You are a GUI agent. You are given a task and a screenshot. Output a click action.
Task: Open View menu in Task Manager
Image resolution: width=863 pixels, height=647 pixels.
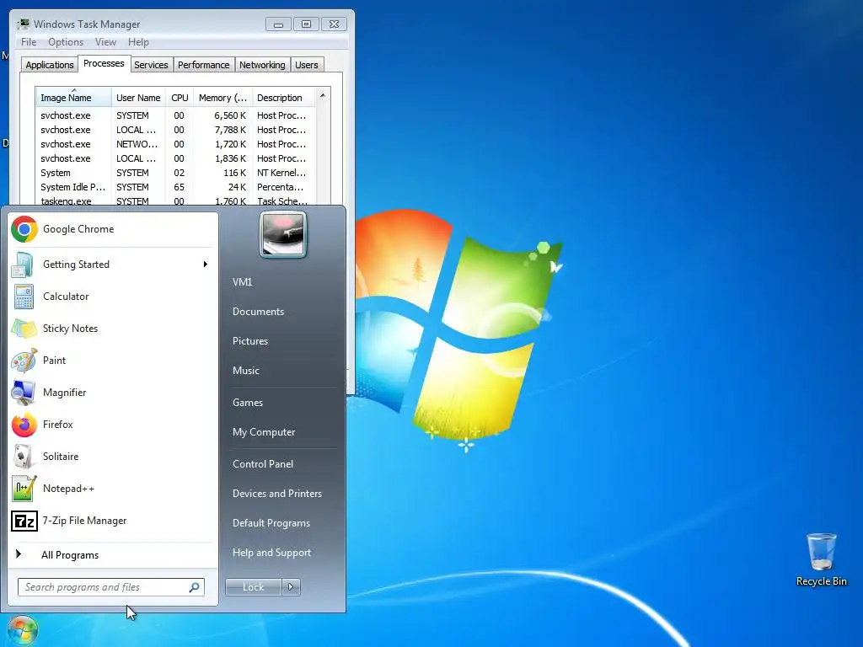105,42
